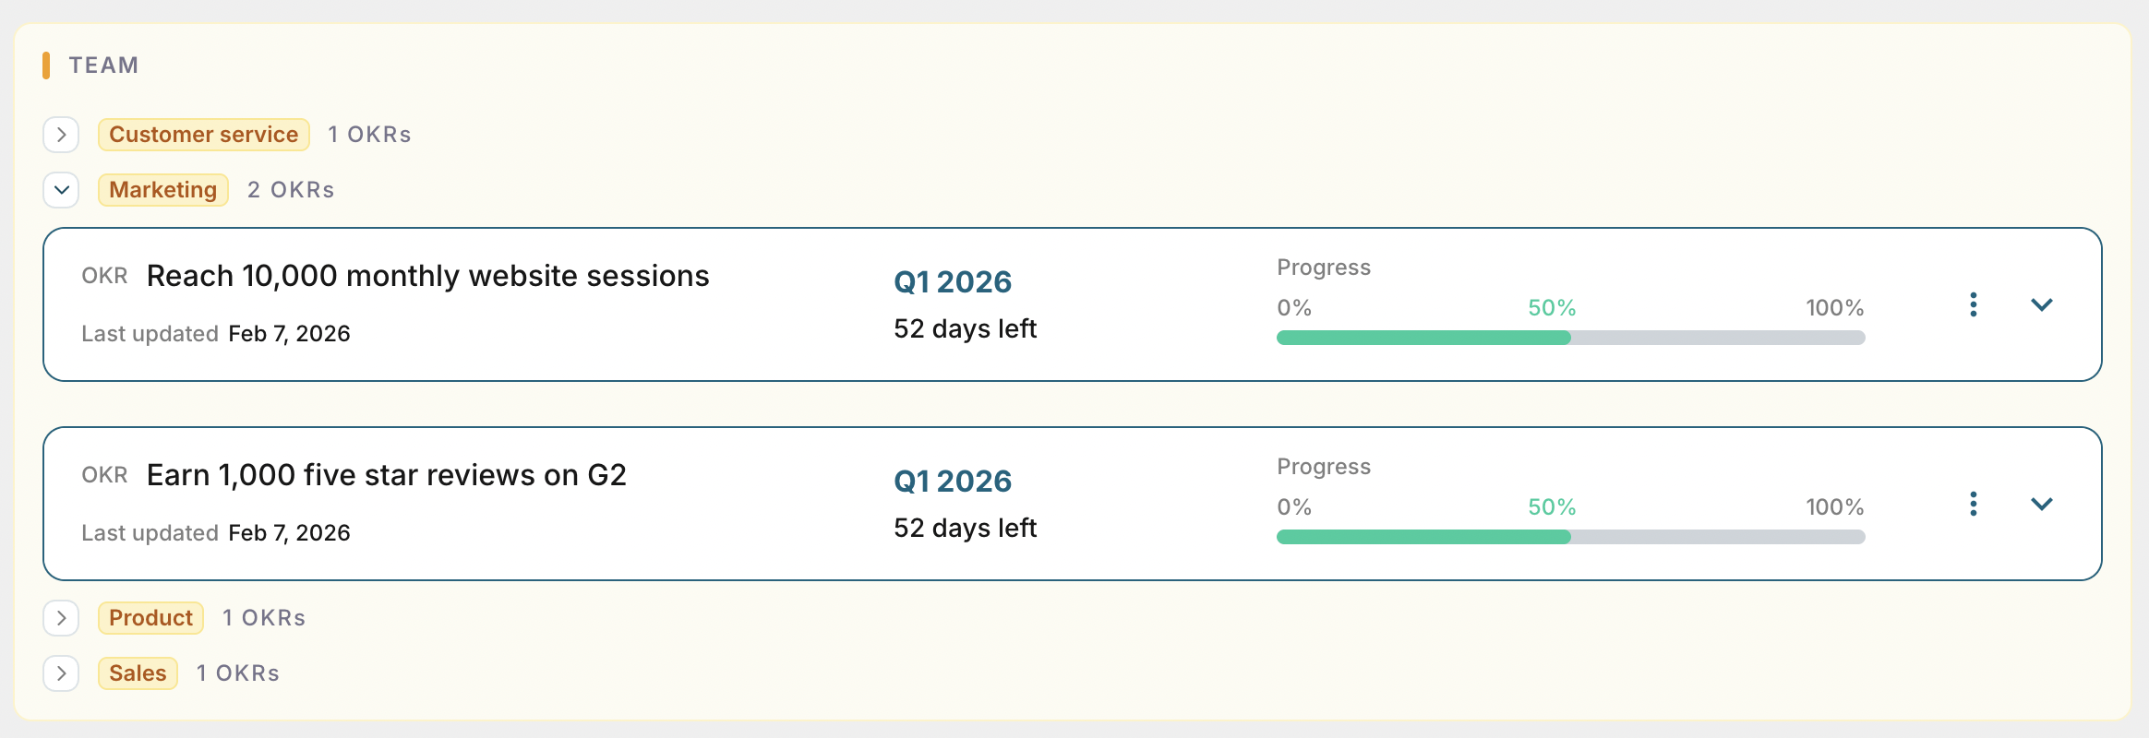
Task: Select the OKR label on the sessions card
Action: [104, 275]
